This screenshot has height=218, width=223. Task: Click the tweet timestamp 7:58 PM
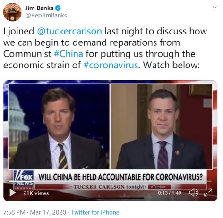point(14,212)
